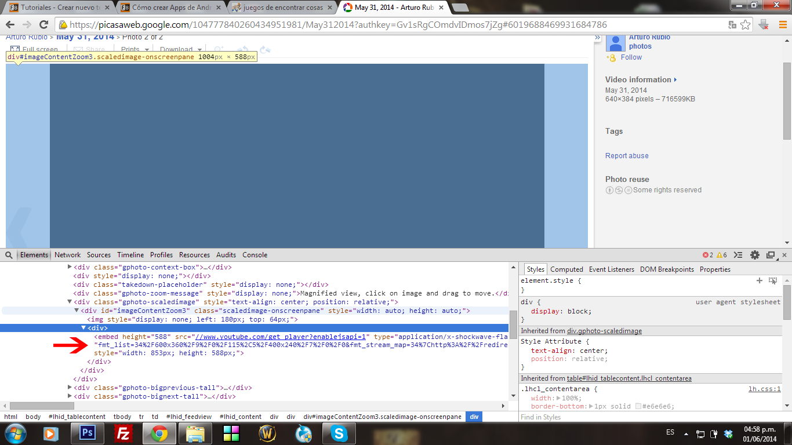792x445 pixels.
Task: Open the Profiles panel
Action: point(161,255)
